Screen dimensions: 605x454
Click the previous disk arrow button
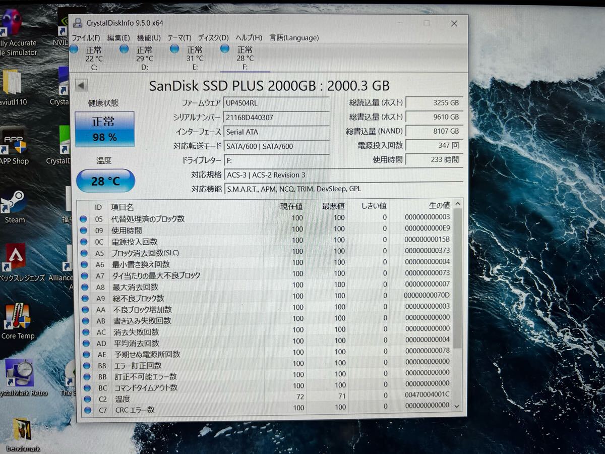[82, 85]
